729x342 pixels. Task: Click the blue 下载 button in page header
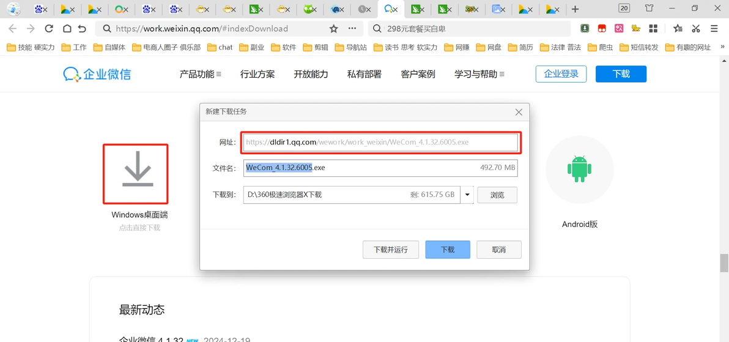[621, 74]
